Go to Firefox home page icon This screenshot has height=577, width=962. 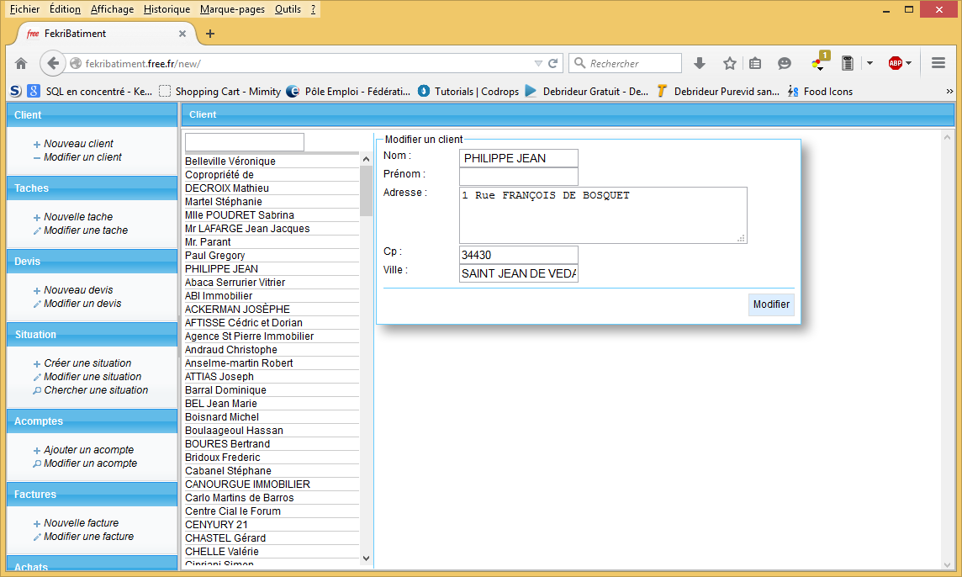coord(21,63)
